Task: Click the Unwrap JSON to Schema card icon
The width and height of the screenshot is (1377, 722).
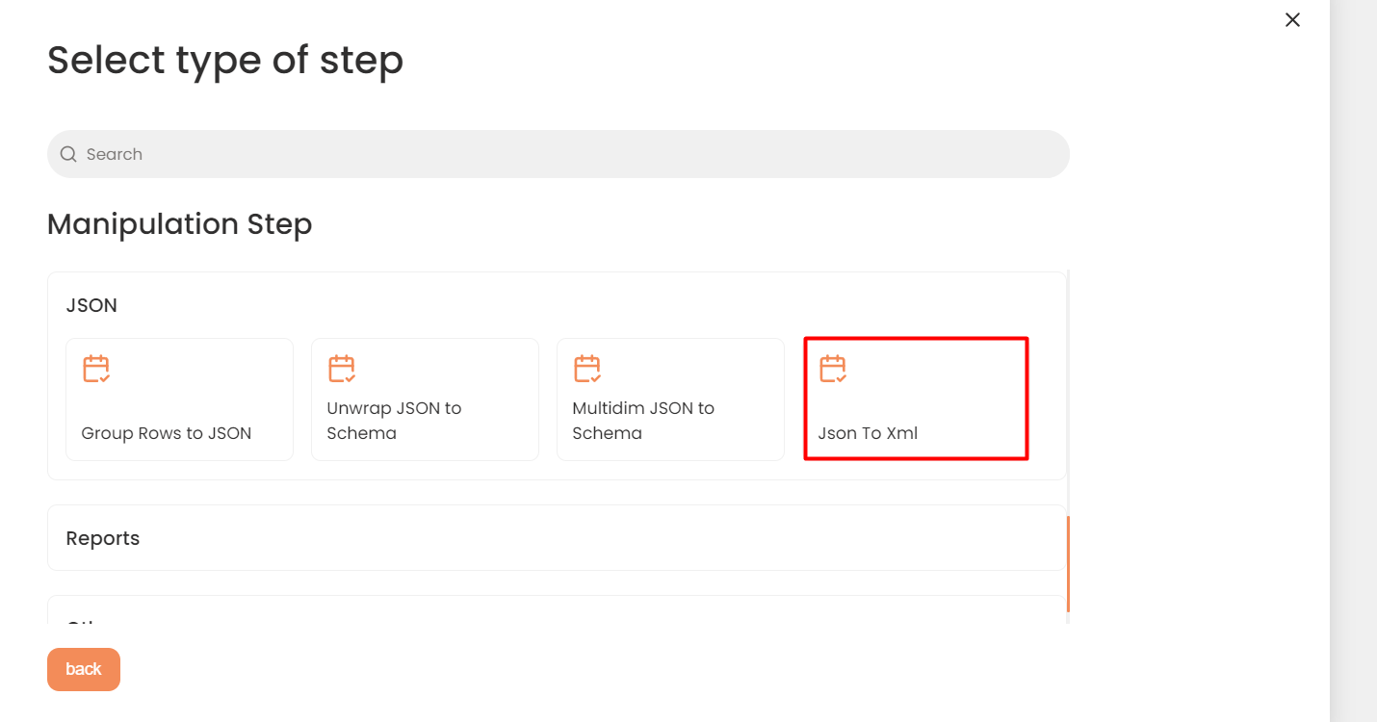Action: (x=342, y=370)
